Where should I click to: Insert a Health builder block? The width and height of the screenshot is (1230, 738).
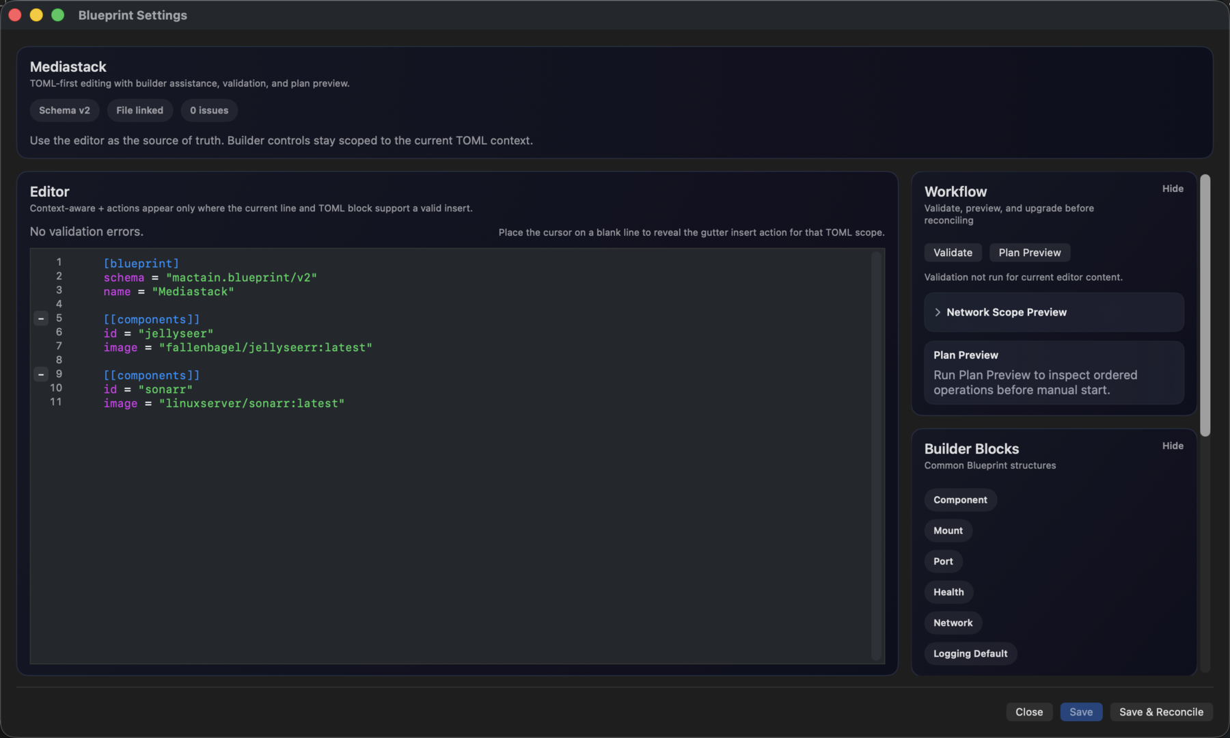(948, 592)
